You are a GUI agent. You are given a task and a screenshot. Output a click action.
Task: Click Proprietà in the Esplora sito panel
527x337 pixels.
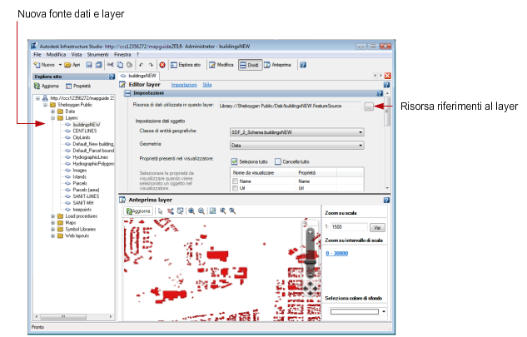[78, 86]
